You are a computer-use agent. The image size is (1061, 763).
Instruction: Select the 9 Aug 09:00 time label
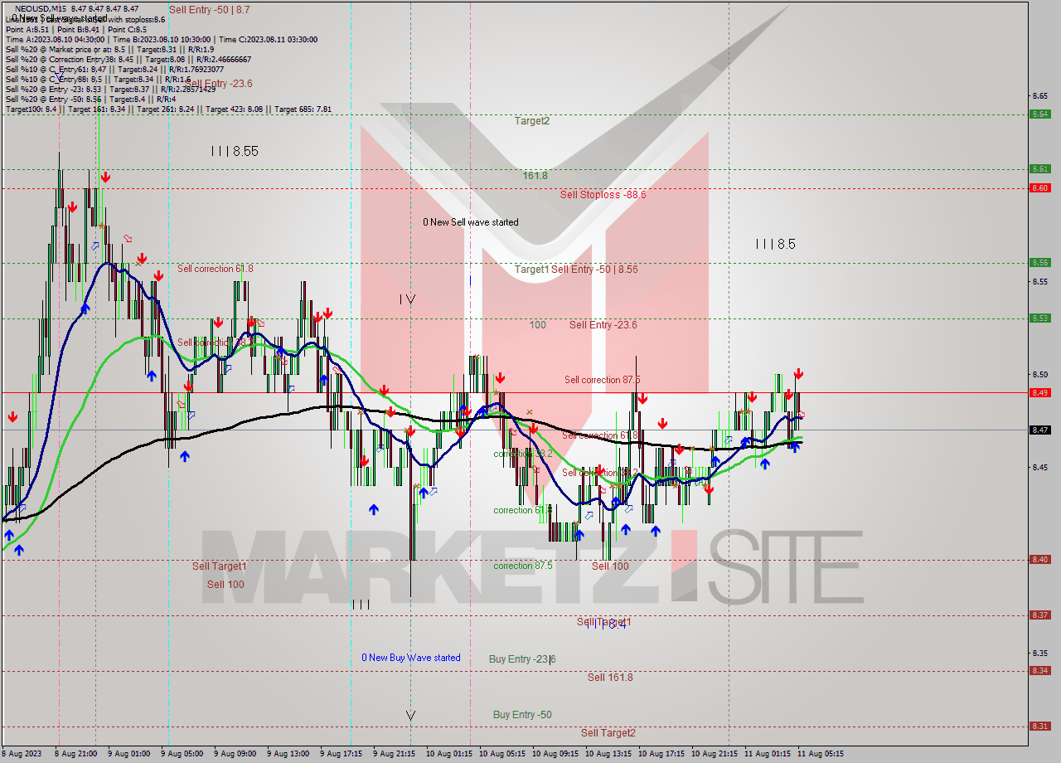point(235,754)
